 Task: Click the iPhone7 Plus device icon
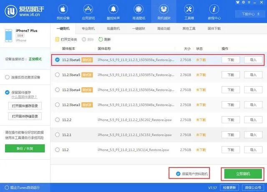[x=8, y=35]
